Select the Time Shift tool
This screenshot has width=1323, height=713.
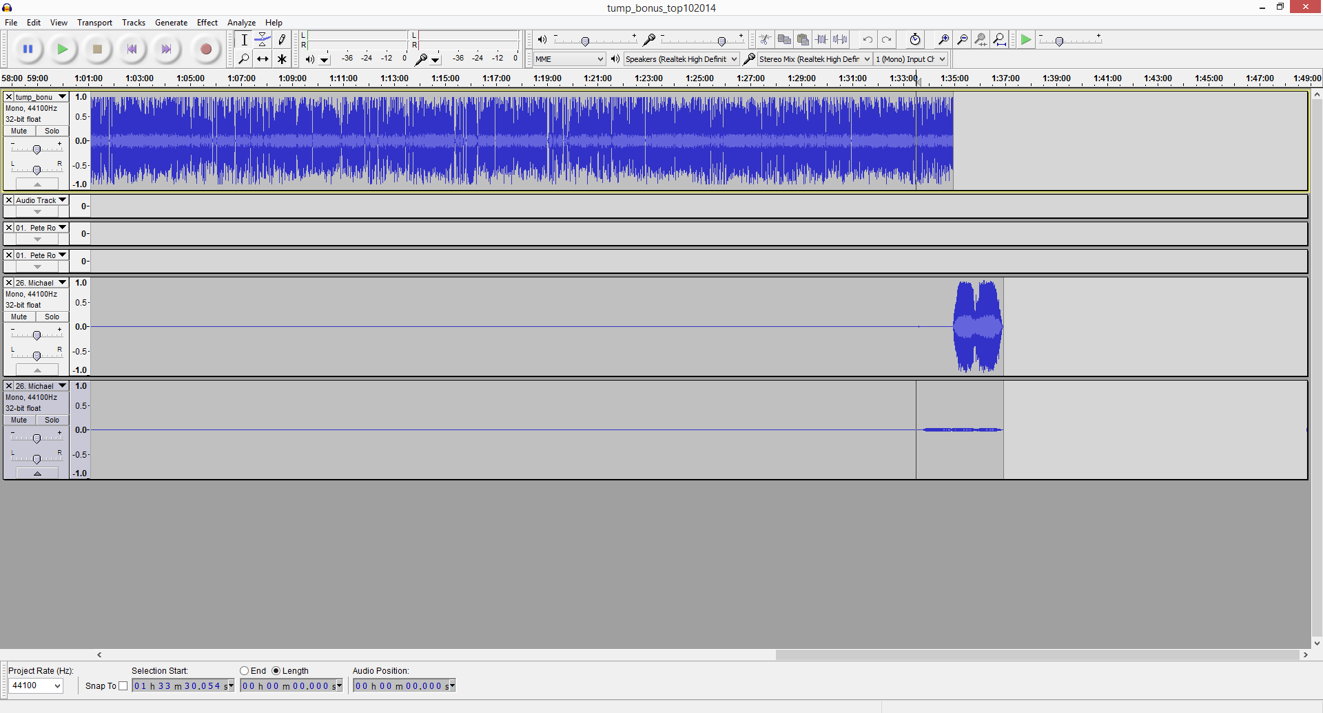click(263, 58)
